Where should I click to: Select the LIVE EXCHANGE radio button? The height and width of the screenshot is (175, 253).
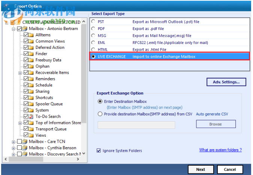click(93, 57)
